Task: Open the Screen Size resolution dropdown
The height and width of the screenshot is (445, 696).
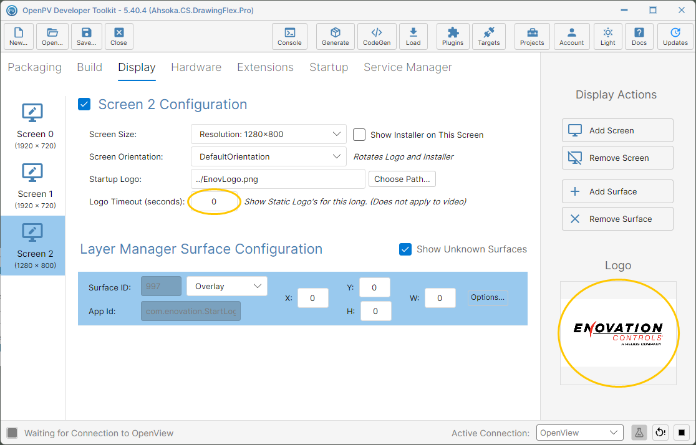Action: click(269, 134)
